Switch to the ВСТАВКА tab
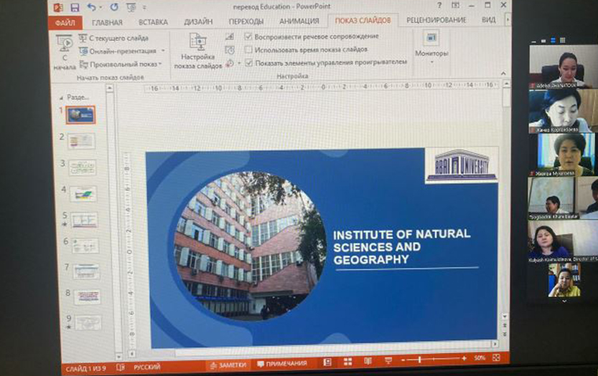The image size is (598, 376). 153,22
